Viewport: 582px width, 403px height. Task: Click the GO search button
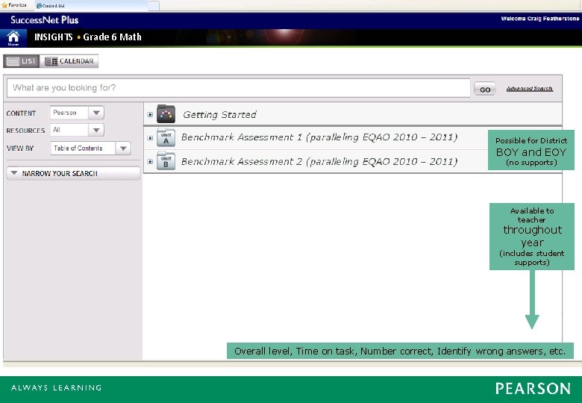[485, 89]
